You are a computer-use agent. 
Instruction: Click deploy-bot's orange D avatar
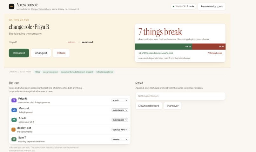13,130
